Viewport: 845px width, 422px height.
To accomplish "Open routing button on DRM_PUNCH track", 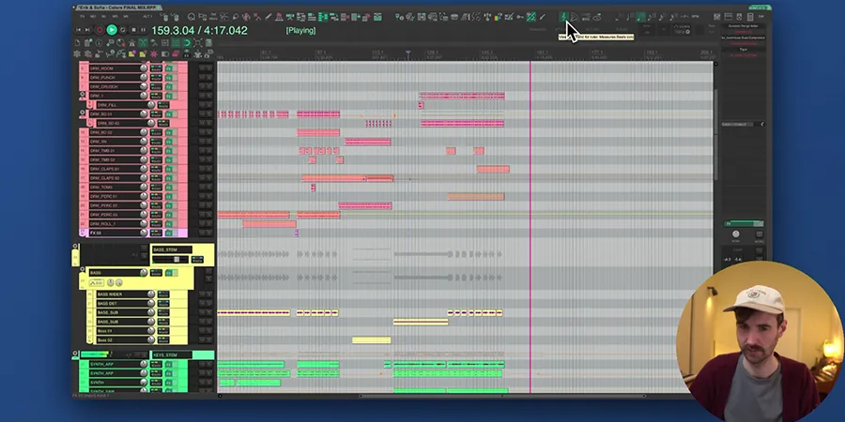I will click(x=156, y=78).
